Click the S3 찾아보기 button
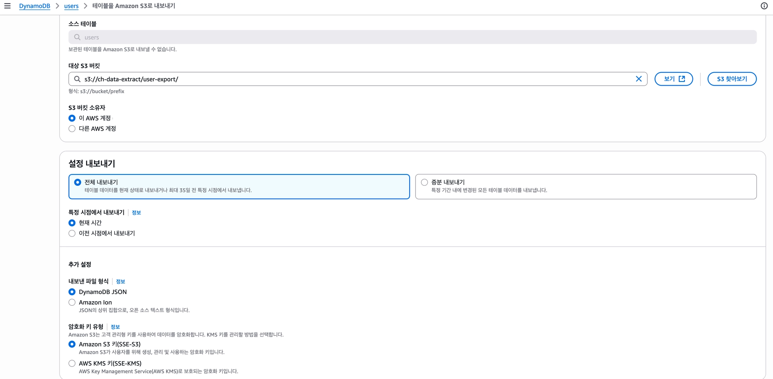Image resolution: width=773 pixels, height=379 pixels. click(x=732, y=79)
